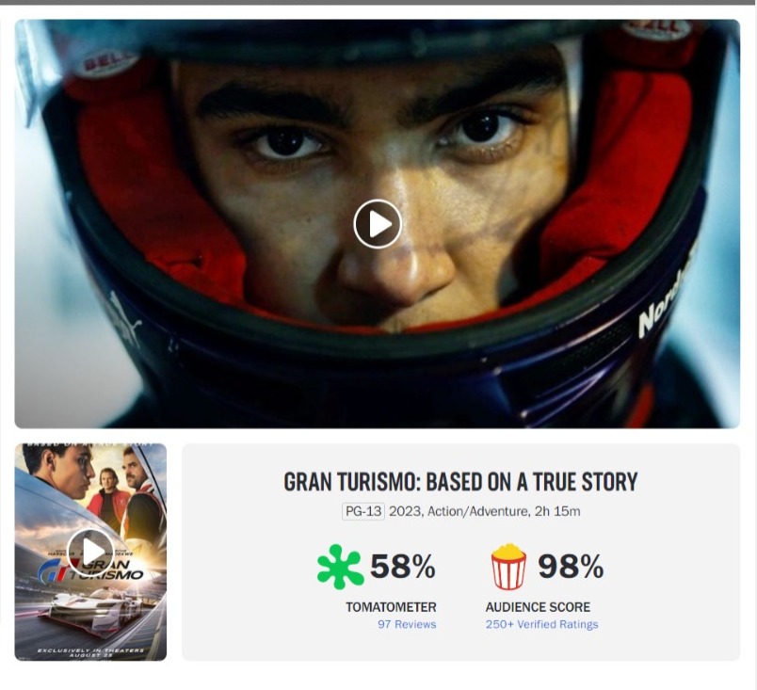
Task: Click the play icon on the poster
Action: [x=90, y=552]
